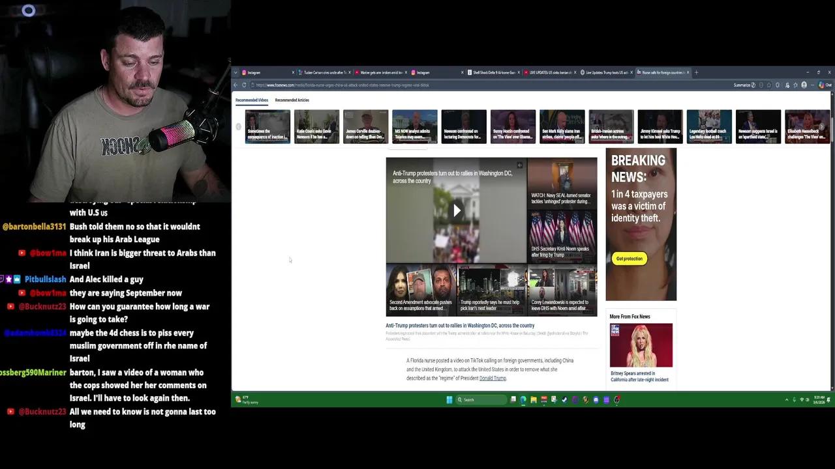The height and width of the screenshot is (469, 835).
Task: Switch to the Marine gets arm broken tab
Action: [x=381, y=72]
